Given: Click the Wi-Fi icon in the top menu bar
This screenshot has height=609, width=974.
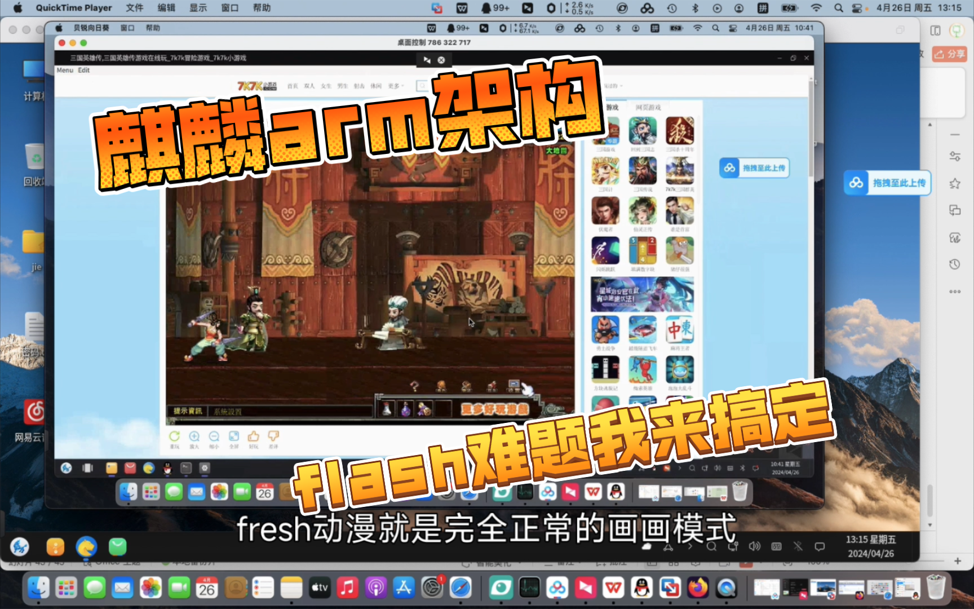Looking at the screenshot, I should pos(816,8).
